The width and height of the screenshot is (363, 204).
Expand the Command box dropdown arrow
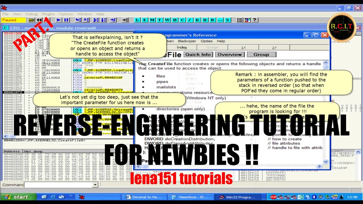[95, 185]
